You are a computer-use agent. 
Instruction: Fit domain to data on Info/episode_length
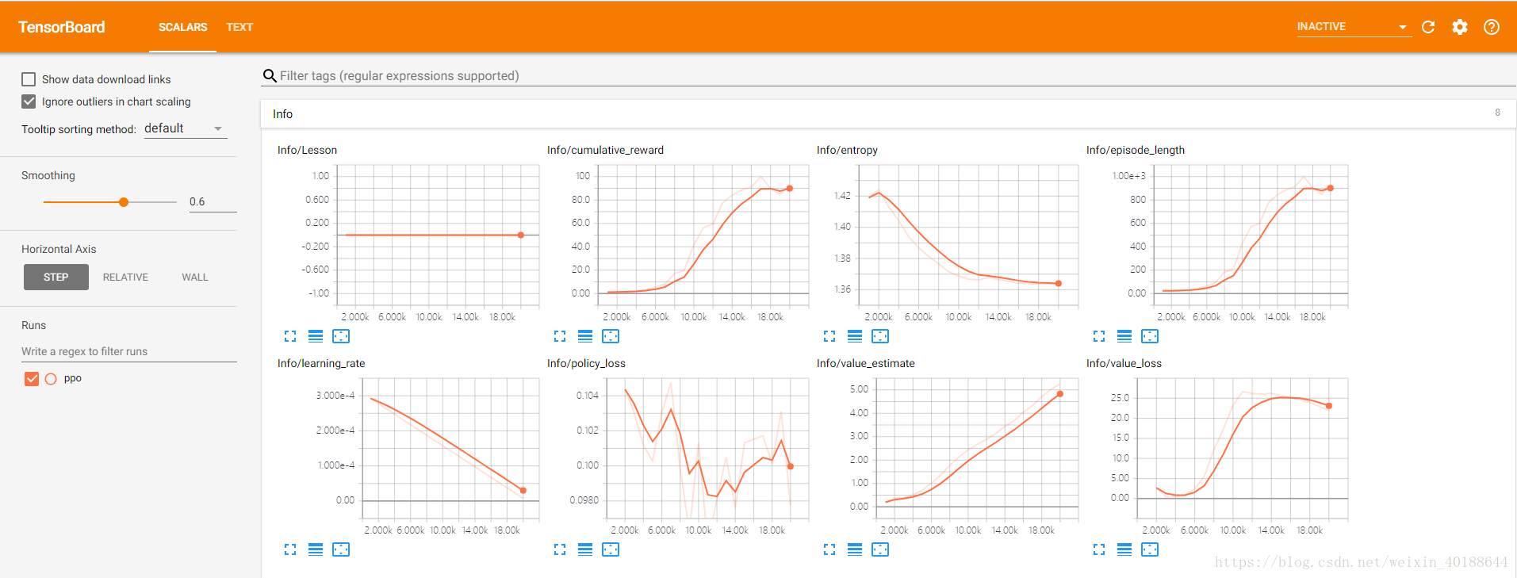(x=1150, y=336)
